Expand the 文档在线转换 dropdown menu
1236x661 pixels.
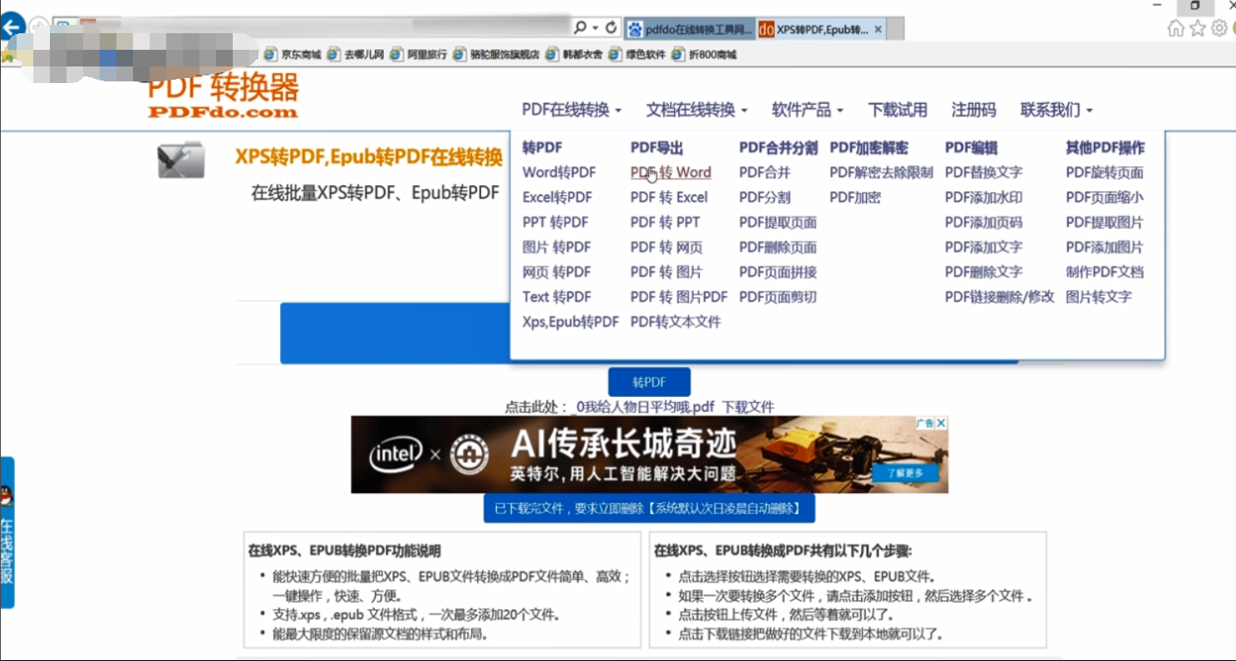pyautogui.click(x=697, y=110)
